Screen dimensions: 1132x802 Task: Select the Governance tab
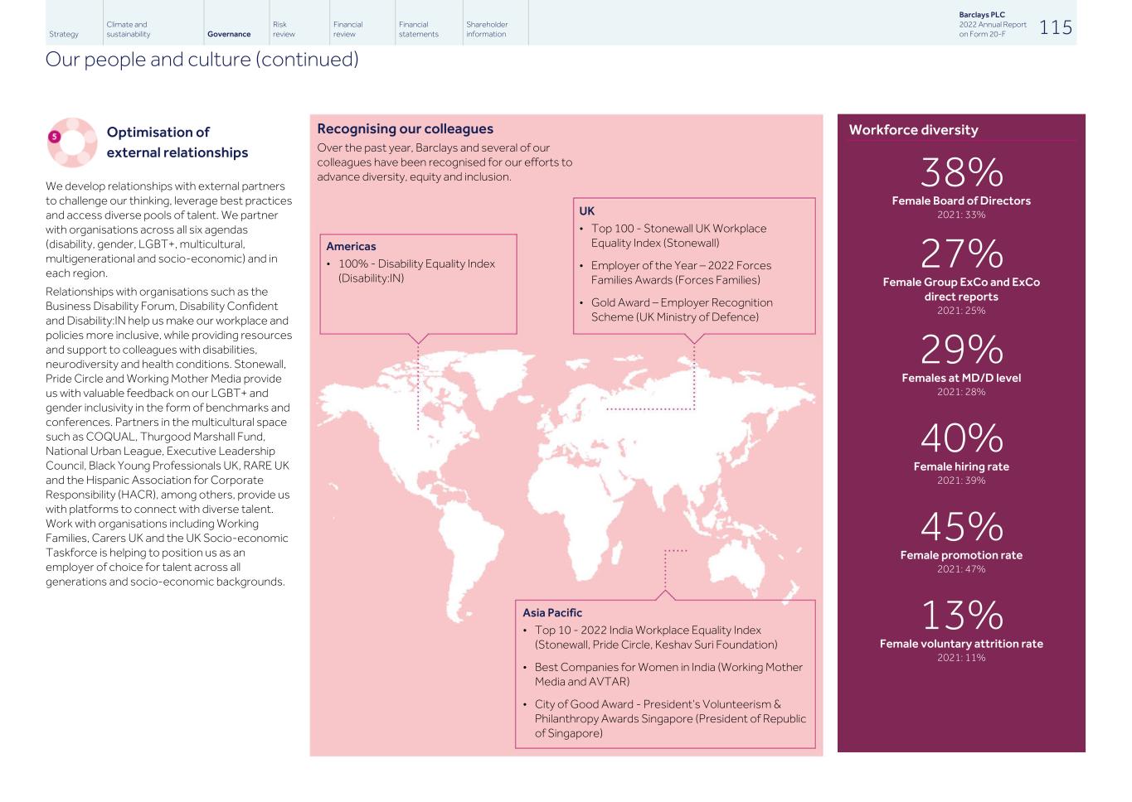229,34
